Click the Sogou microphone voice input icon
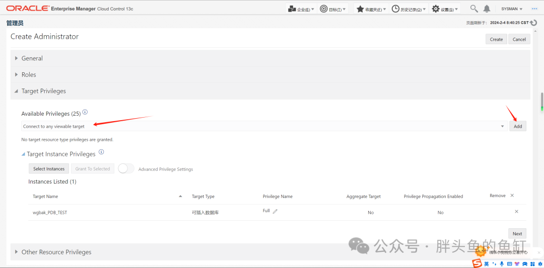The width and height of the screenshot is (544, 268). click(x=502, y=264)
